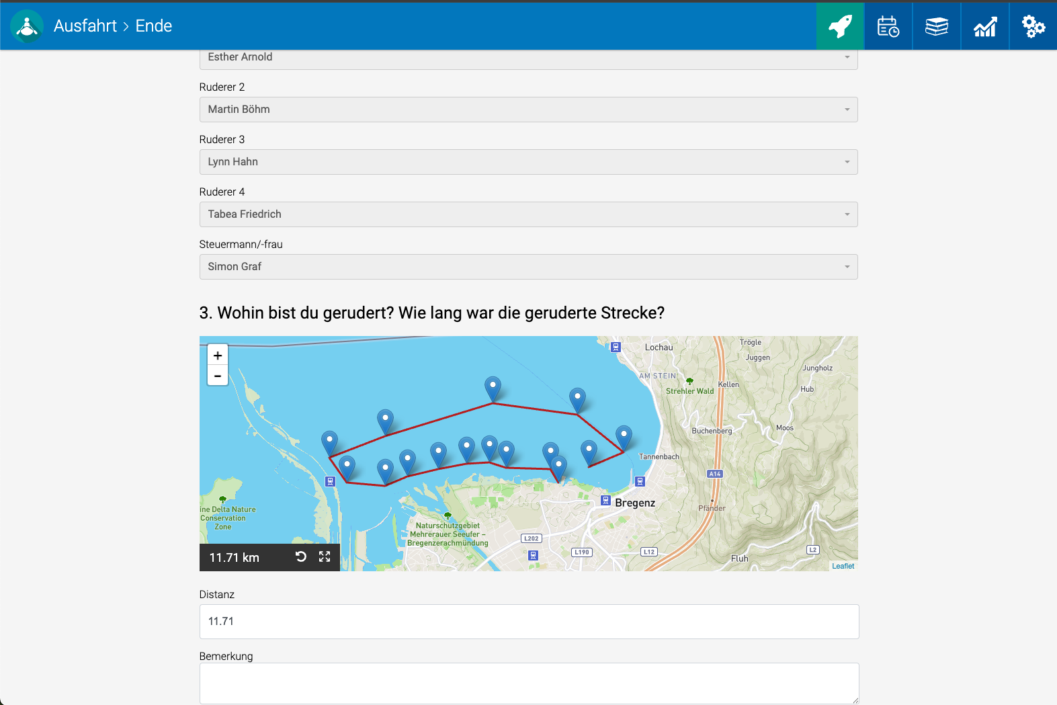Viewport: 1057px width, 705px height.
Task: Open the Ruderer 4 dropdown
Action: (528, 214)
